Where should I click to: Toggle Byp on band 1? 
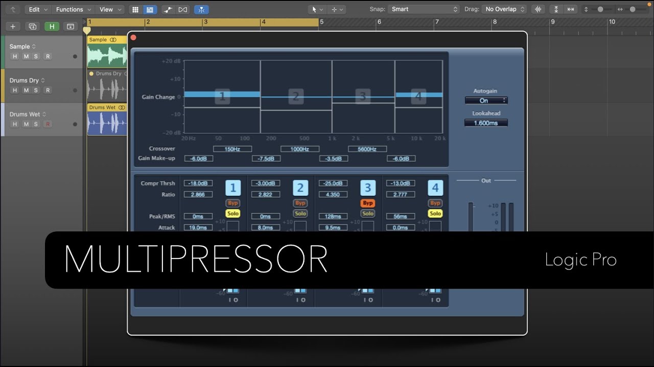pyautogui.click(x=233, y=203)
